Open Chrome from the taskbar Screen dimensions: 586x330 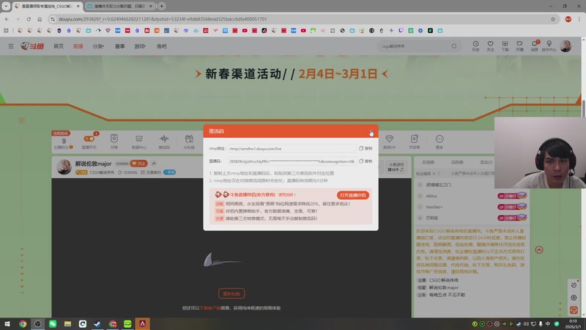[x=23, y=323]
